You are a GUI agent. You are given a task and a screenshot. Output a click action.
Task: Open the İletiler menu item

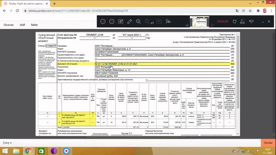[34, 25]
